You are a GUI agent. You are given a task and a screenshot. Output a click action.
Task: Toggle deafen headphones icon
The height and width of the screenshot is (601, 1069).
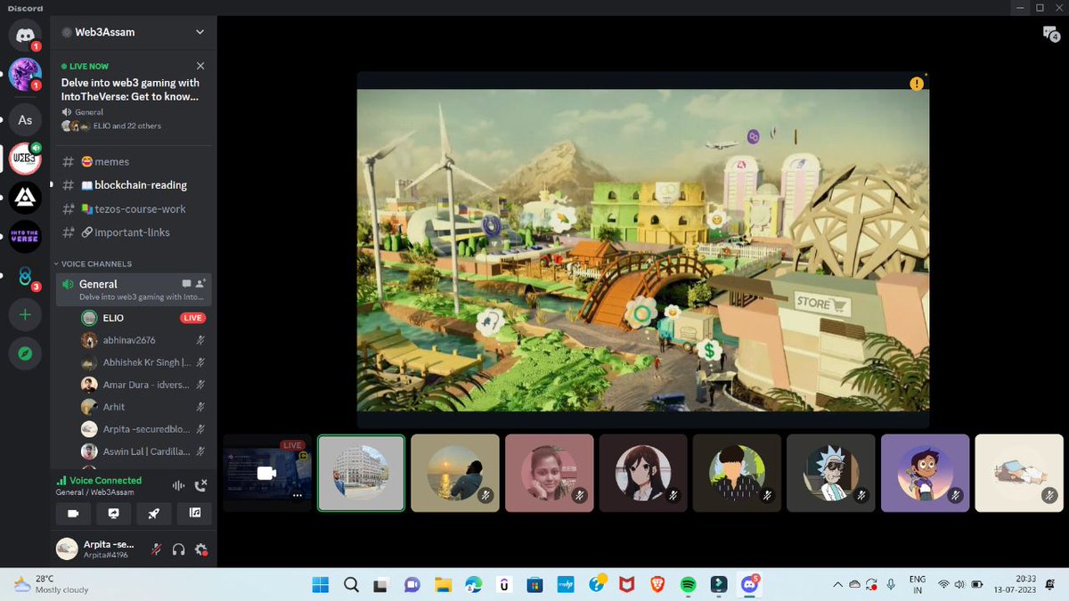tap(178, 549)
